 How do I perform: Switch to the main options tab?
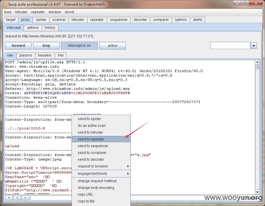coord(181,20)
